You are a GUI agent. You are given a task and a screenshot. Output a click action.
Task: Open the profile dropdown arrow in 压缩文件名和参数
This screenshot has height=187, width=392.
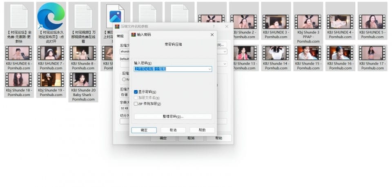coord(225,64)
